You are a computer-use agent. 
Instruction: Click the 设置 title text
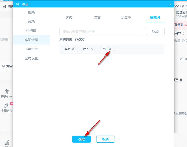[x=25, y=4]
